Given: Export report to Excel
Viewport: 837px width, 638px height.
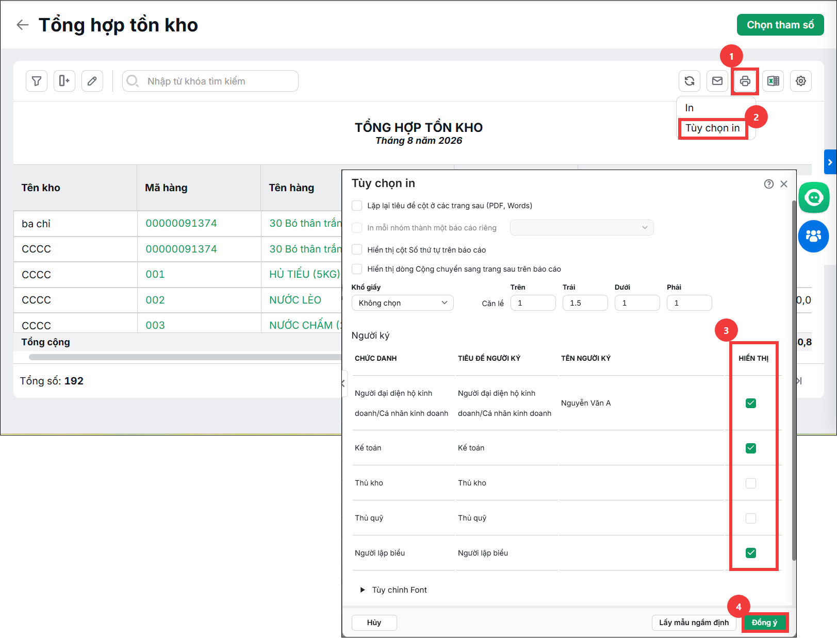Looking at the screenshot, I should [773, 81].
